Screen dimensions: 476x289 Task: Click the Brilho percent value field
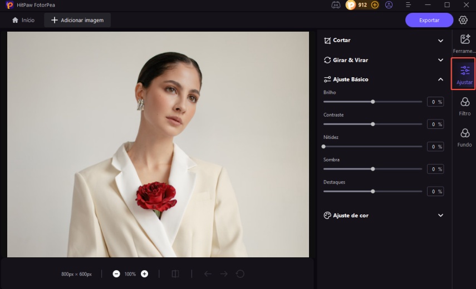pos(435,102)
